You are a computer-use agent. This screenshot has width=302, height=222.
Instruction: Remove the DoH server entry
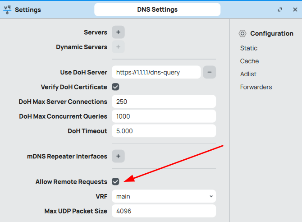pyautogui.click(x=209, y=72)
